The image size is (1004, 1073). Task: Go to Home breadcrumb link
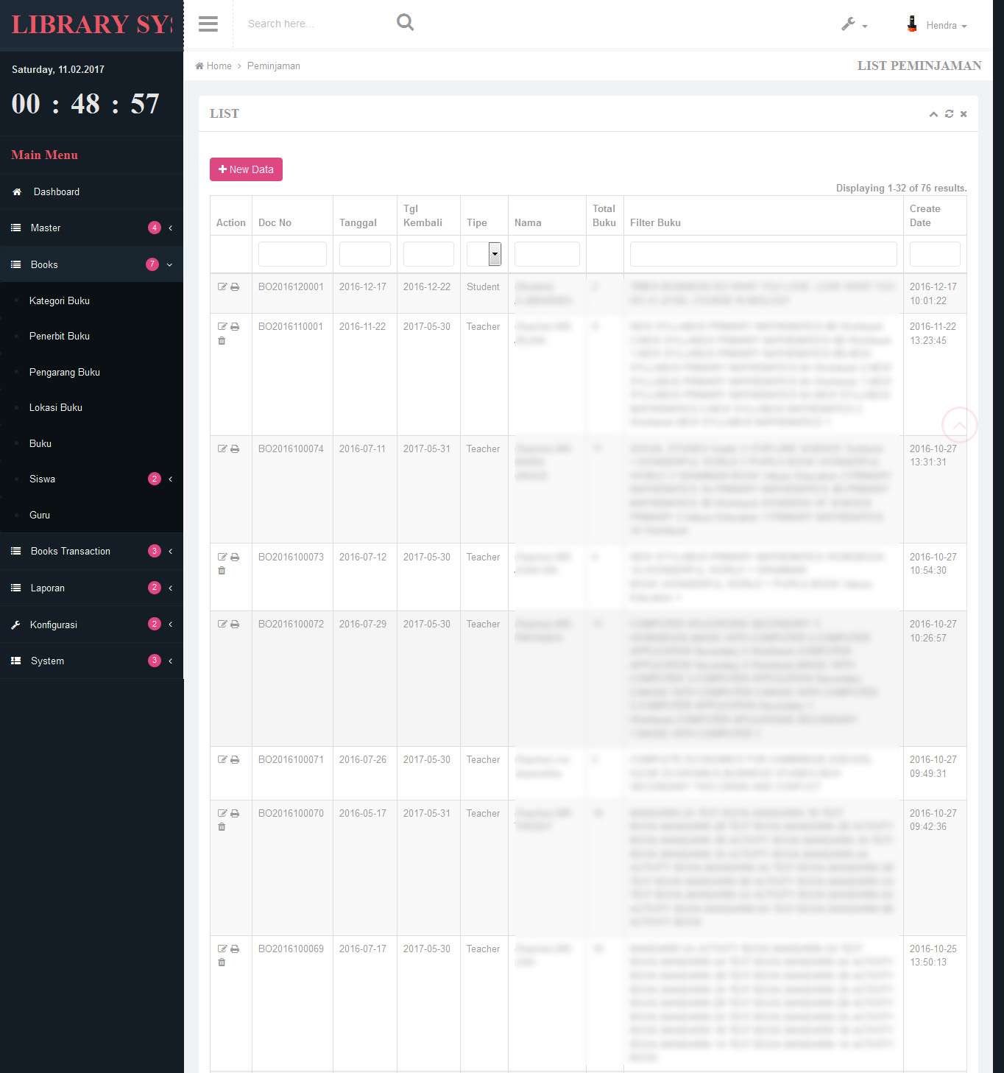point(219,66)
